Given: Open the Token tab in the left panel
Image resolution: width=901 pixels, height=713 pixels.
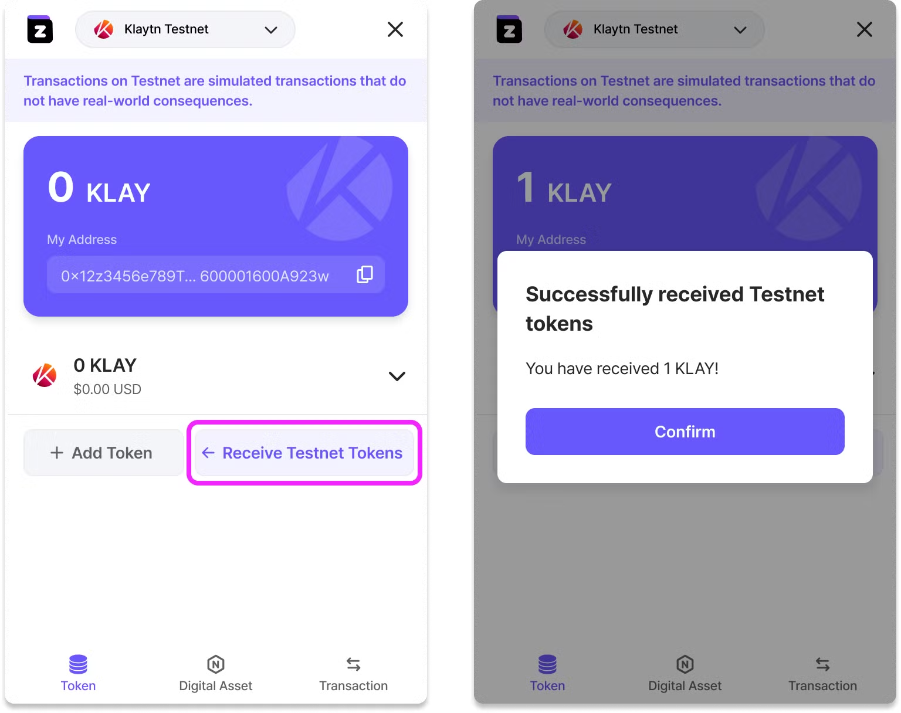Looking at the screenshot, I should pyautogui.click(x=78, y=674).
